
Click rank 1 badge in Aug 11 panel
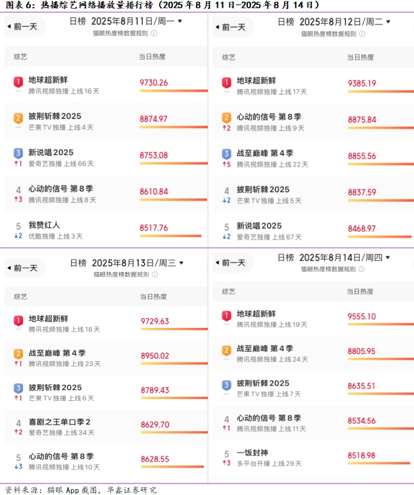[19, 82]
